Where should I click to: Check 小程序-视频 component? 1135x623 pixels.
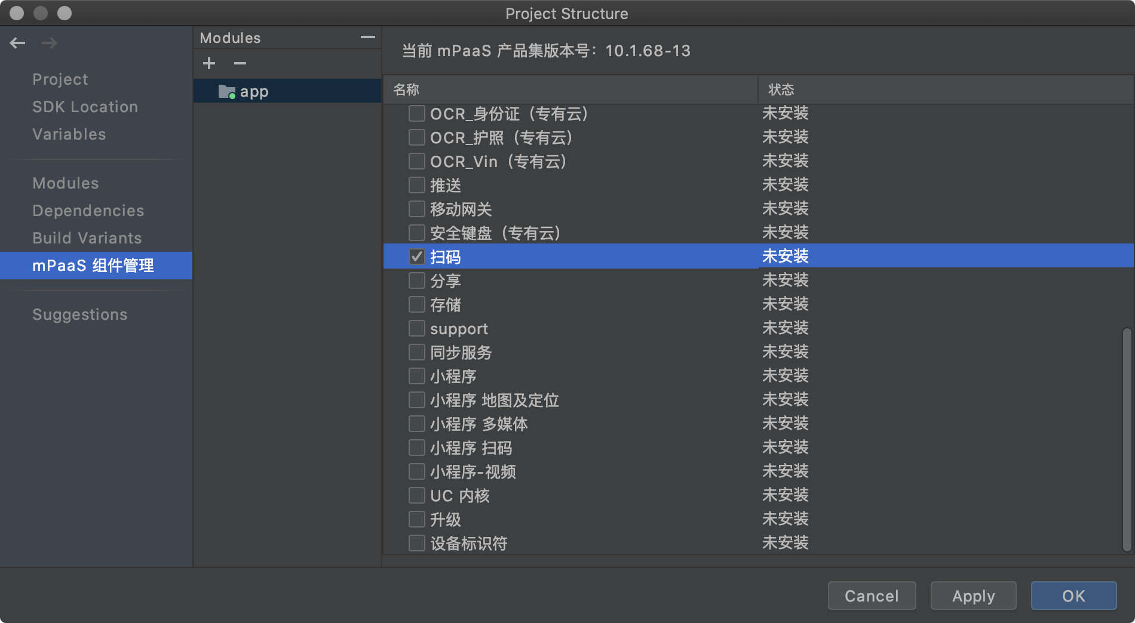(416, 471)
